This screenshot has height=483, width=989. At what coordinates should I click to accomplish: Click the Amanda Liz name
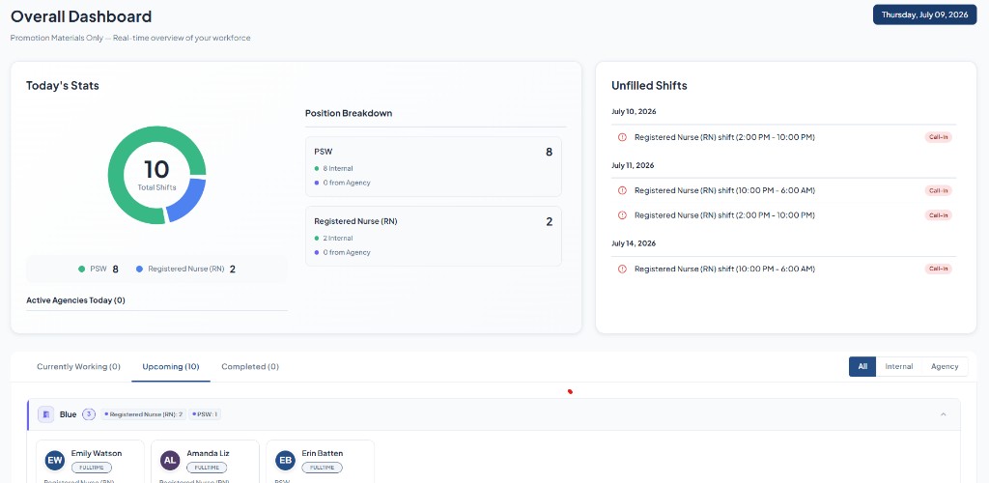[209, 453]
